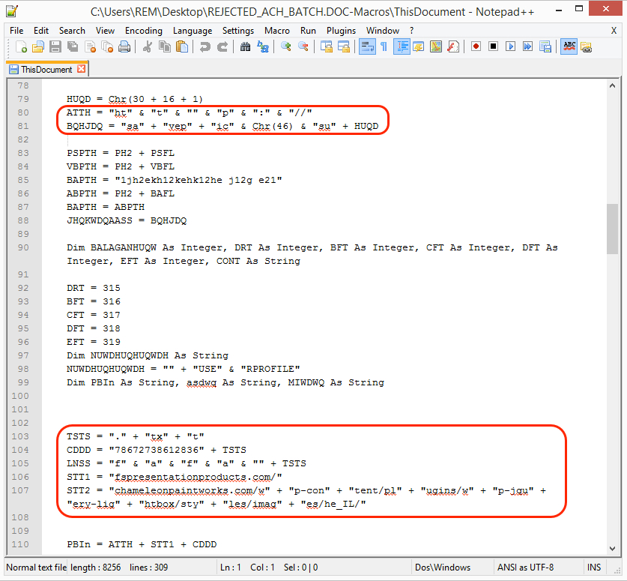Open Find with binoculars icon
The width and height of the screenshot is (627, 581).
[245, 46]
